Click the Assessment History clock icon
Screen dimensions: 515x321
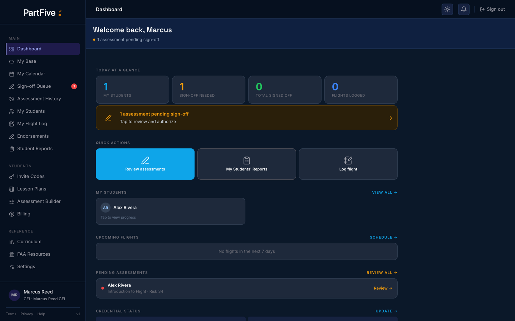pyautogui.click(x=11, y=99)
